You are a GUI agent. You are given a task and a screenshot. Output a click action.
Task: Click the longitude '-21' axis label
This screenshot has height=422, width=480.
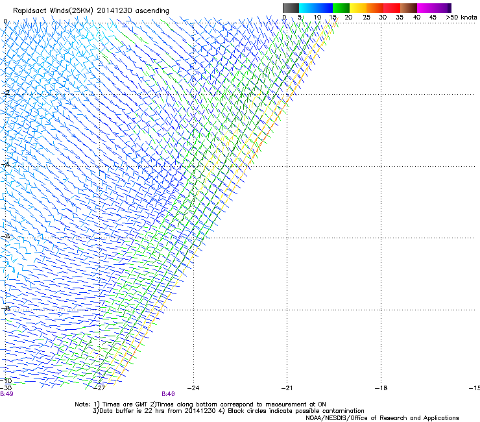(287, 388)
